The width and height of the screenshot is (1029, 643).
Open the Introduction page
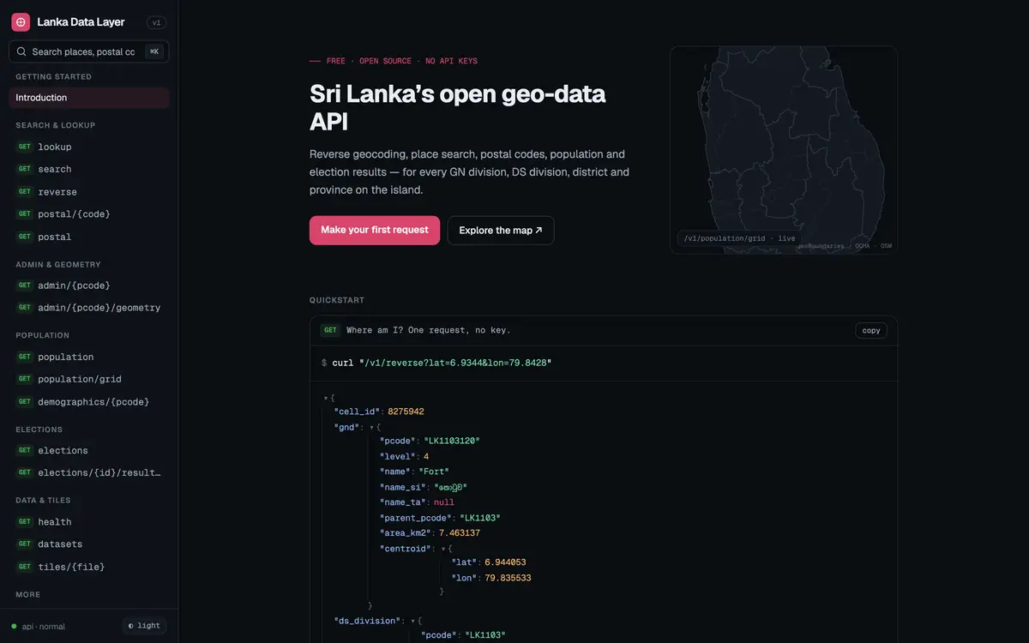click(89, 98)
